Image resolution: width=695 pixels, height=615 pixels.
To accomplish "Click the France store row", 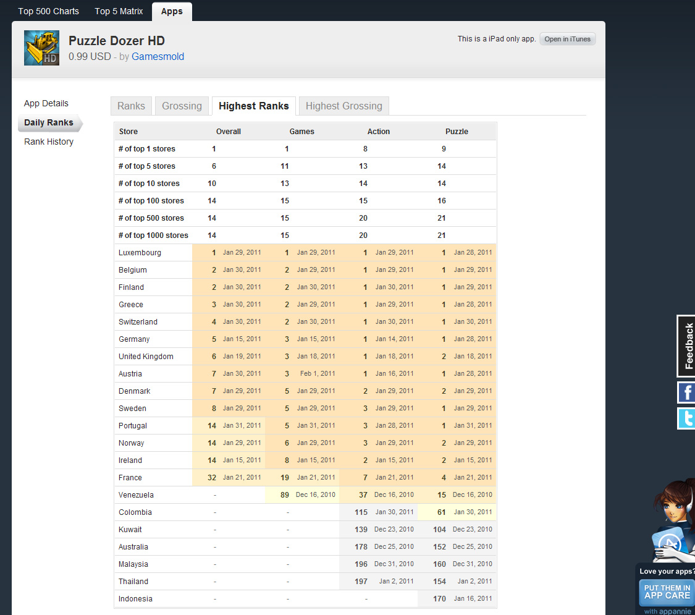I will [x=305, y=478].
